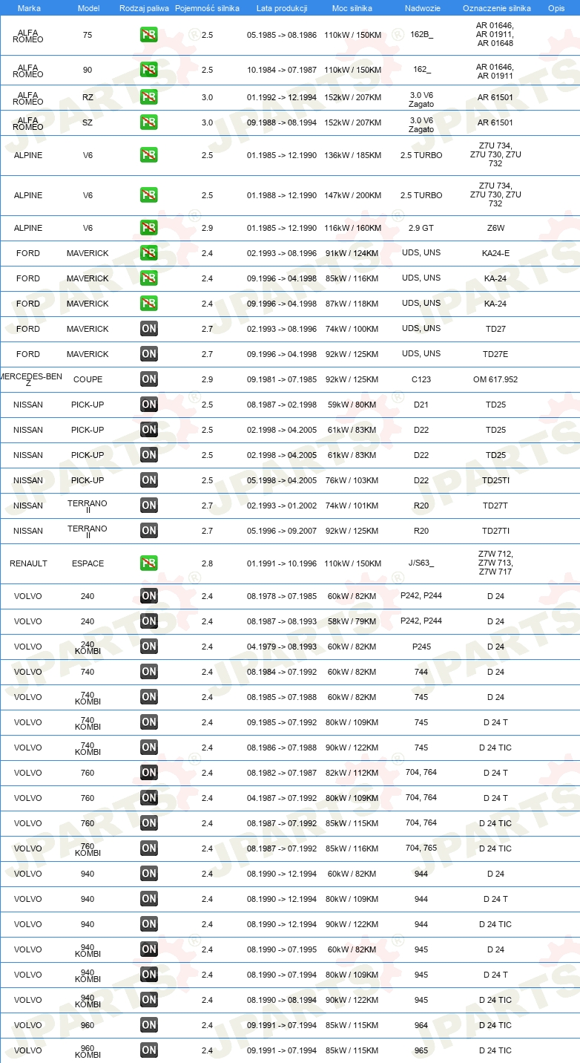Click the ON icon in Volvo 240 79KM row
The image size is (580, 1063).
point(148,621)
